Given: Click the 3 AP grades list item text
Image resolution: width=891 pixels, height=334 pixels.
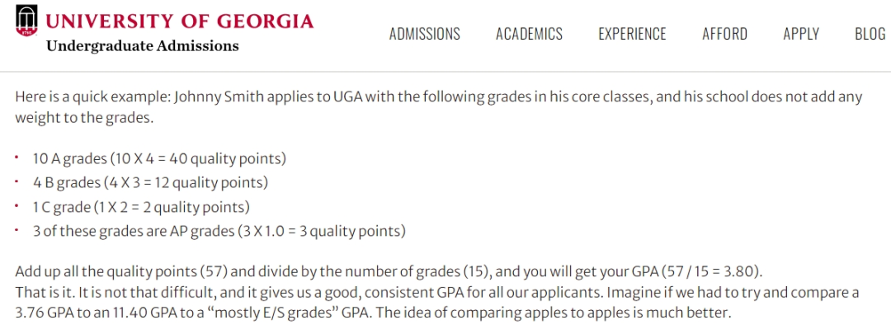Looking at the screenshot, I should tap(219, 232).
